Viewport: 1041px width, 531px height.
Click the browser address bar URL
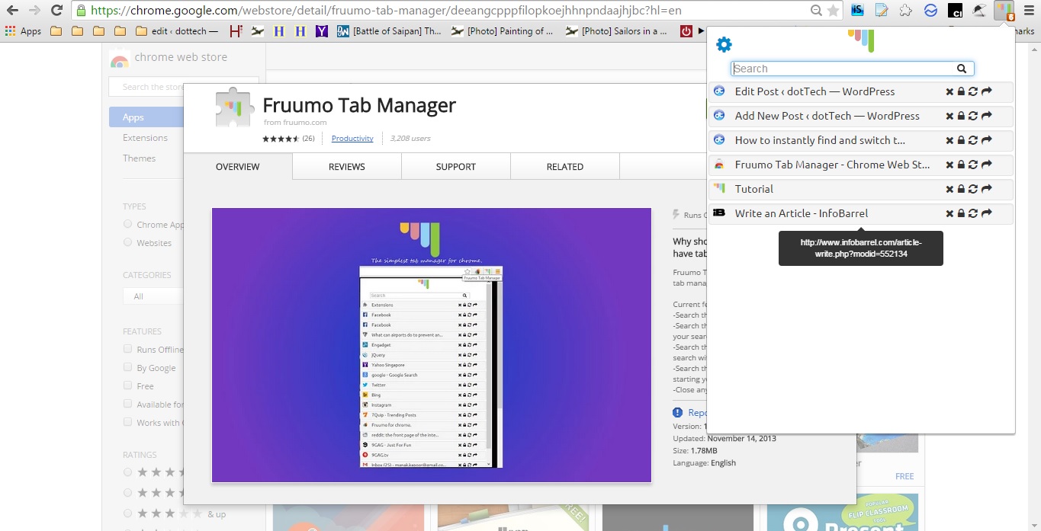pyautogui.click(x=386, y=11)
